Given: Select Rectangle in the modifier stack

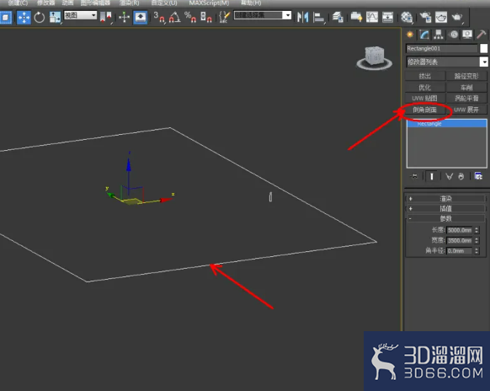Looking at the screenshot, I should 446,124.
